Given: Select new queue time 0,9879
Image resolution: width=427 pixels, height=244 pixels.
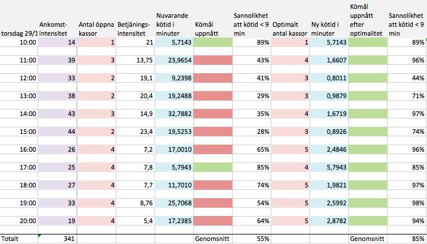Looking at the screenshot, I should [x=329, y=96].
